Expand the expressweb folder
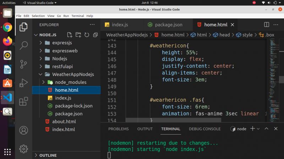The height and width of the screenshot is (159, 284). pyautogui.click(x=41, y=51)
